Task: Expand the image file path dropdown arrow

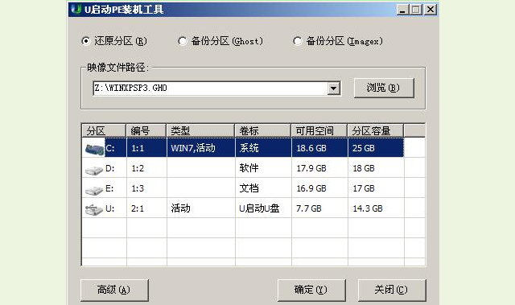Action: [x=333, y=89]
